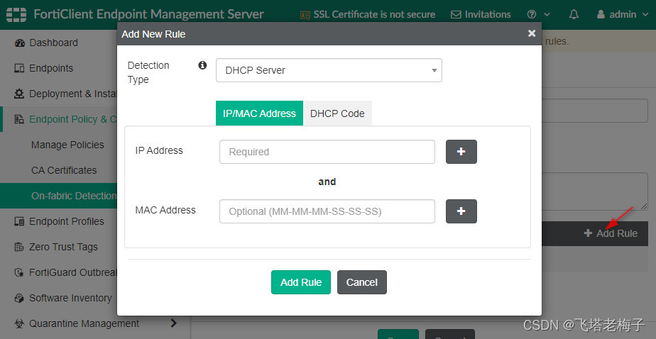Expand Quarantine Management submenu chevron
This screenshot has height=339, width=656.
pyautogui.click(x=174, y=323)
